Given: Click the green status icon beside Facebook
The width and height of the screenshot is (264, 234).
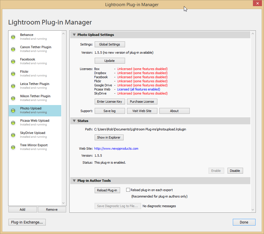Looking at the screenshot, I should pyautogui.click(x=13, y=62).
